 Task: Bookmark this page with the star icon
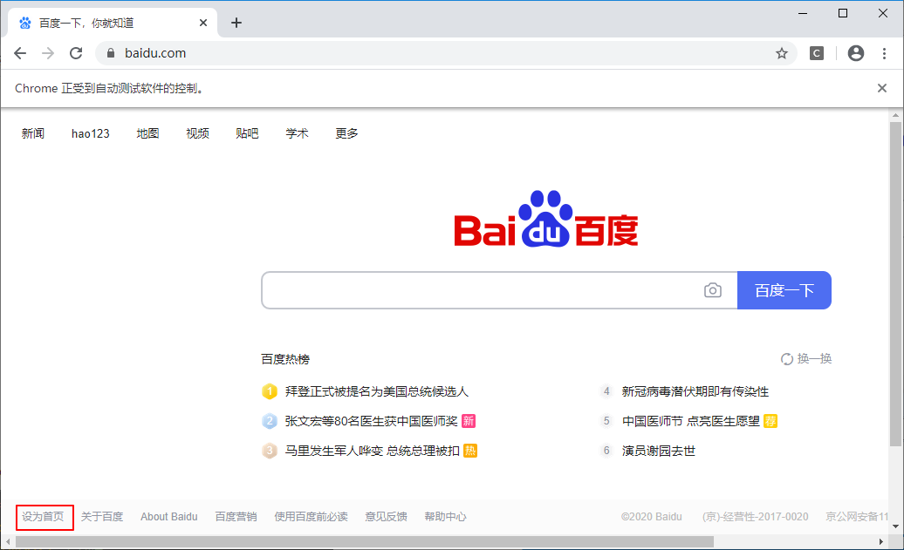coord(781,53)
